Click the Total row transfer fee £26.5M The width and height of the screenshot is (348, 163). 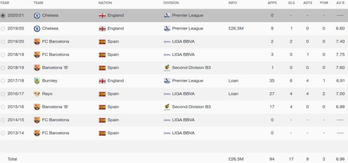point(236,159)
